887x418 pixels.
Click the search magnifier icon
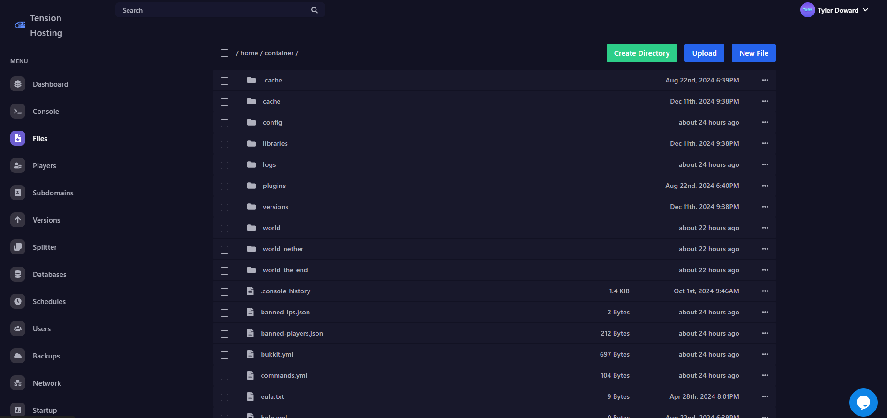coord(315,10)
